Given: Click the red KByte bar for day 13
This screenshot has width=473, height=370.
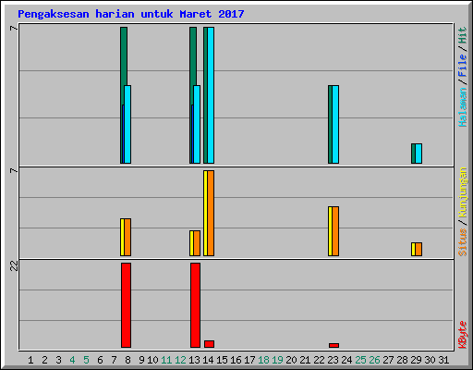Looking at the screenshot, I should coord(195,305).
